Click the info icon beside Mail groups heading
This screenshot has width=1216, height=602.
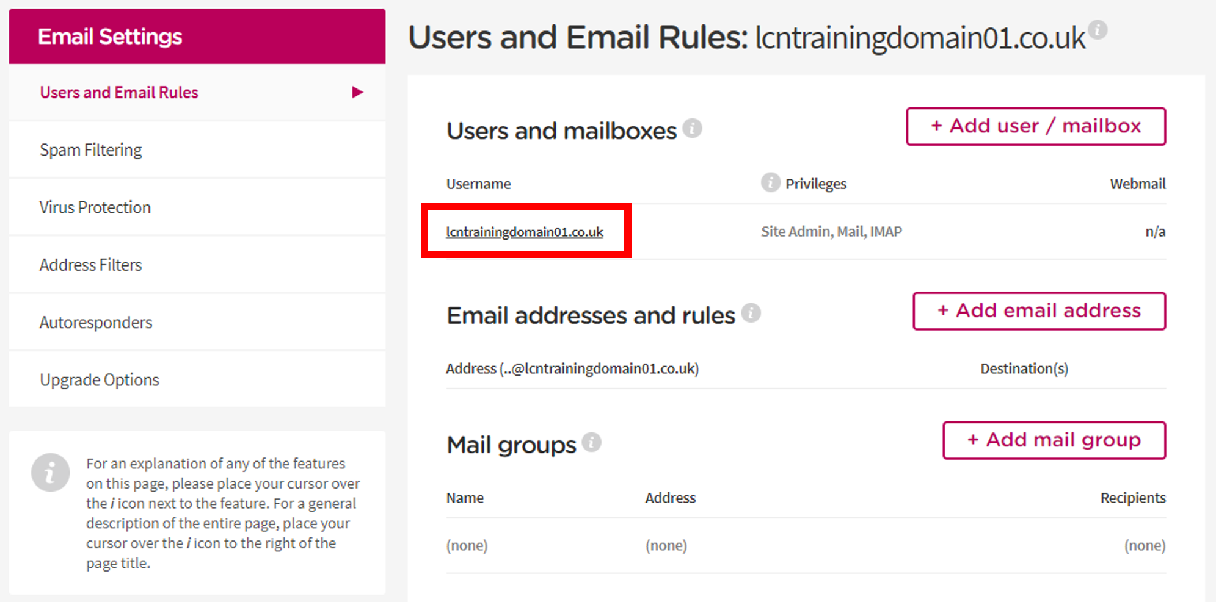tap(590, 442)
